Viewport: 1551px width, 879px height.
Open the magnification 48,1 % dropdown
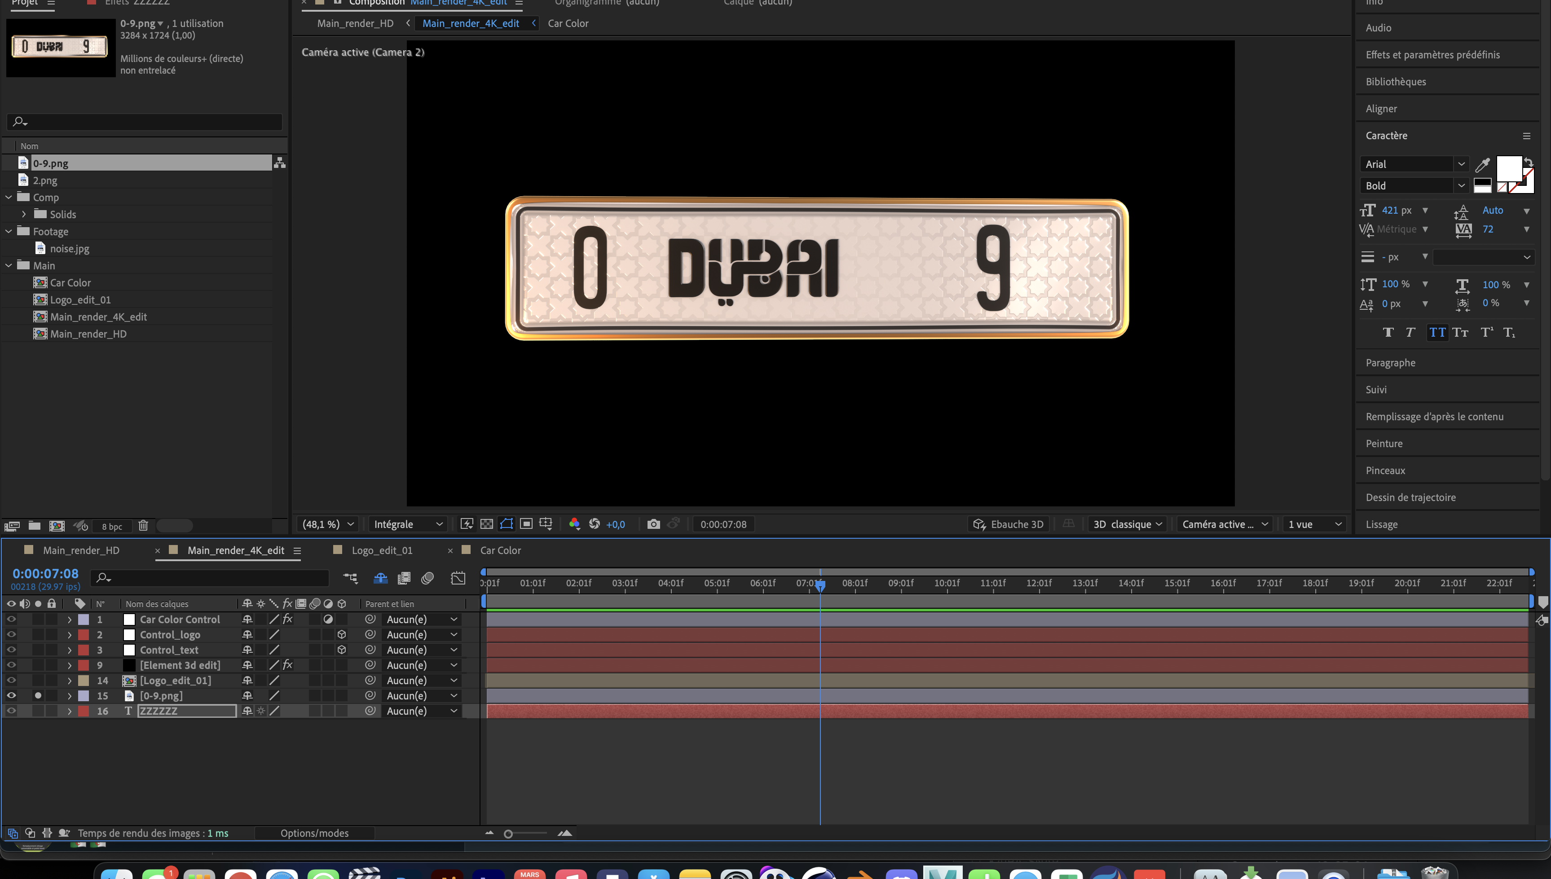[328, 524]
